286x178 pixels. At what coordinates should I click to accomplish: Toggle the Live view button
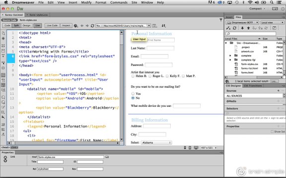[x=38, y=25]
